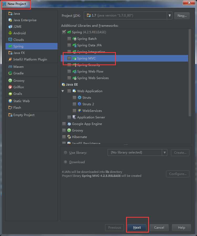Enable Spring Web Flow checkbox

[69, 71]
